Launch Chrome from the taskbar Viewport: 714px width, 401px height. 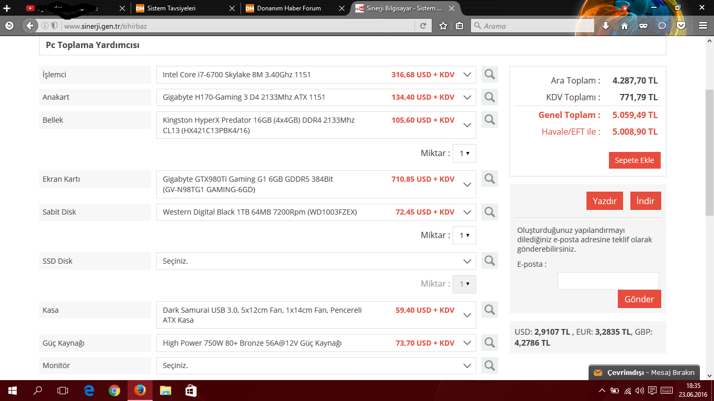point(114,390)
